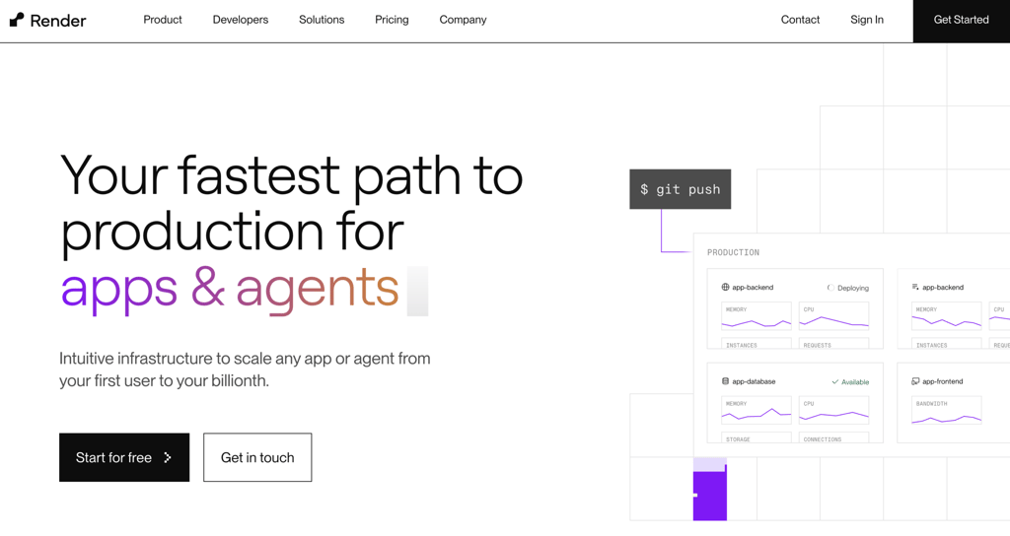Viewport: 1010px width, 536px height.
Task: Open the Solutions dropdown
Action: coord(322,20)
